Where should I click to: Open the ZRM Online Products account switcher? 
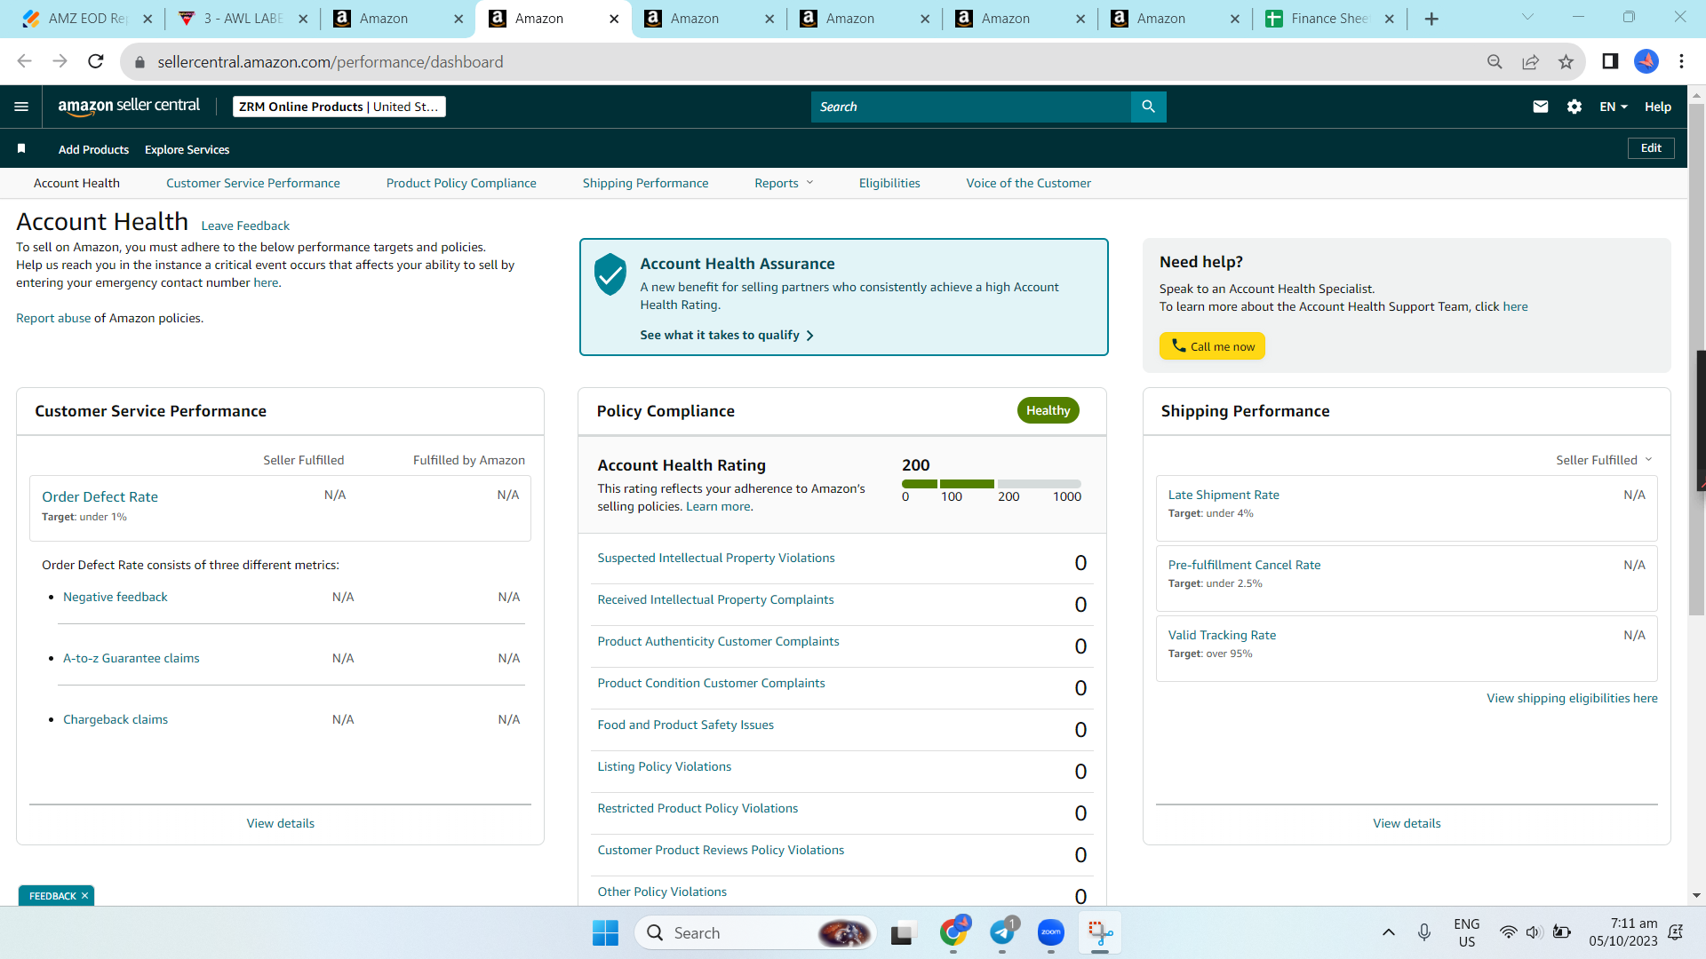pos(339,107)
